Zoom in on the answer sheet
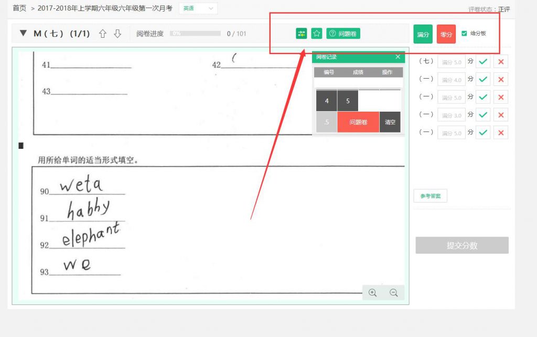 pyautogui.click(x=373, y=293)
